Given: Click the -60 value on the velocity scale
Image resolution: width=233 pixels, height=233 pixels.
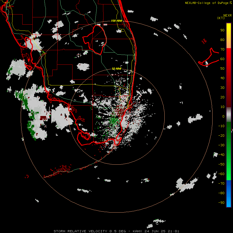Looking at the screenshot, I should coord(221,174).
